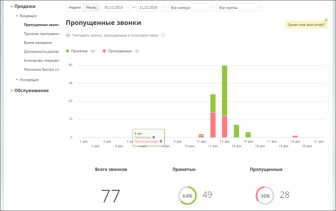
Task: Click the 64% accepted donut chart
Action: click(x=187, y=196)
